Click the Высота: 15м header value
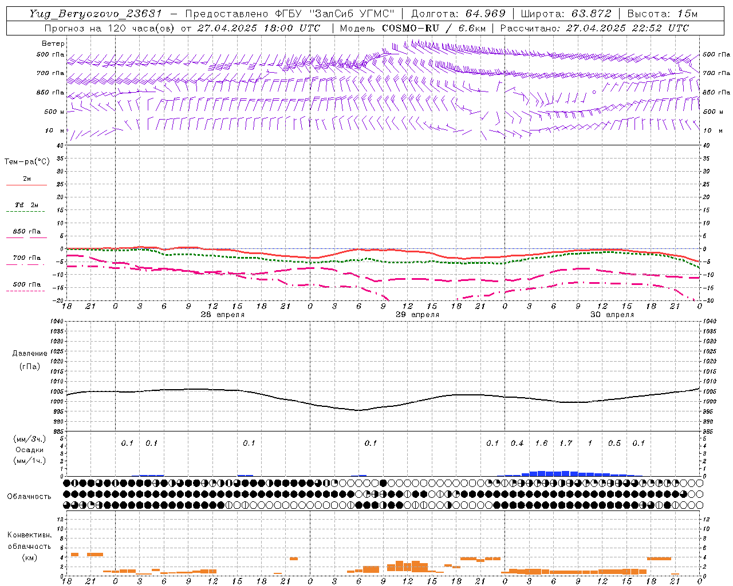This screenshot has width=733, height=586. [663, 14]
